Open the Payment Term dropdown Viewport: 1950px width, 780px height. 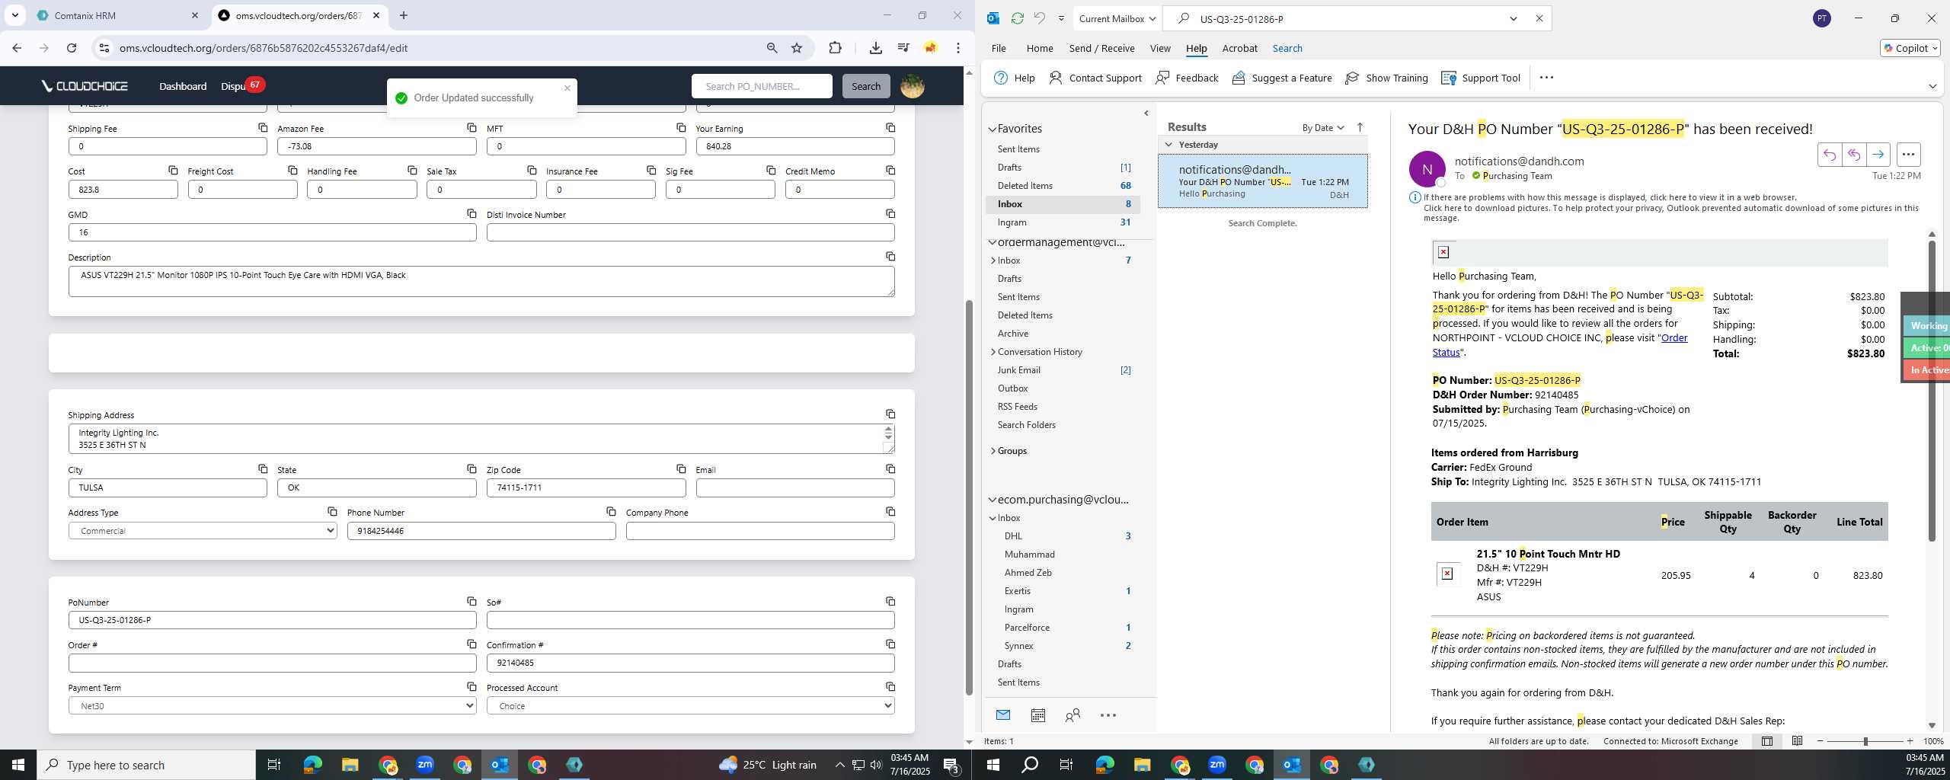[272, 706]
